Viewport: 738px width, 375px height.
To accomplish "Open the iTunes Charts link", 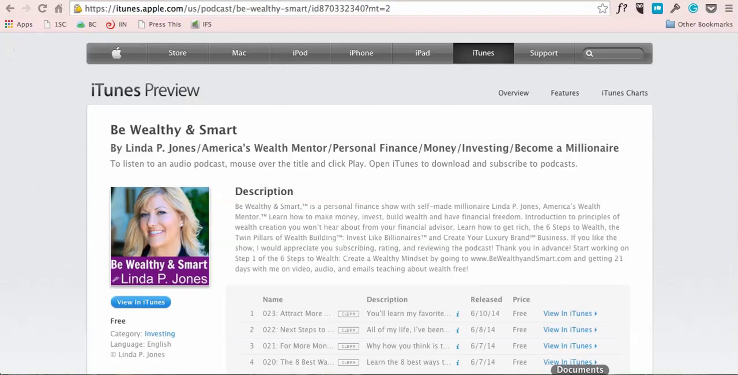I will (x=625, y=93).
